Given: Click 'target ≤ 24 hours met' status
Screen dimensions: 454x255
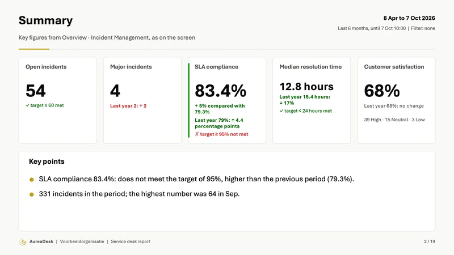Looking at the screenshot, I should point(305,111).
